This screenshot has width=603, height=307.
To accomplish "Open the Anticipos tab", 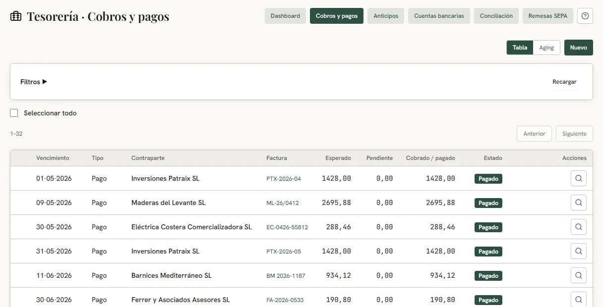I will point(386,16).
